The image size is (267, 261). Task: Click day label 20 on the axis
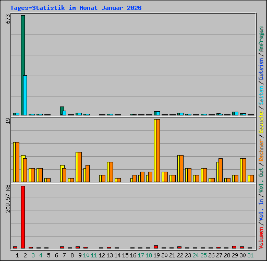click(164, 255)
